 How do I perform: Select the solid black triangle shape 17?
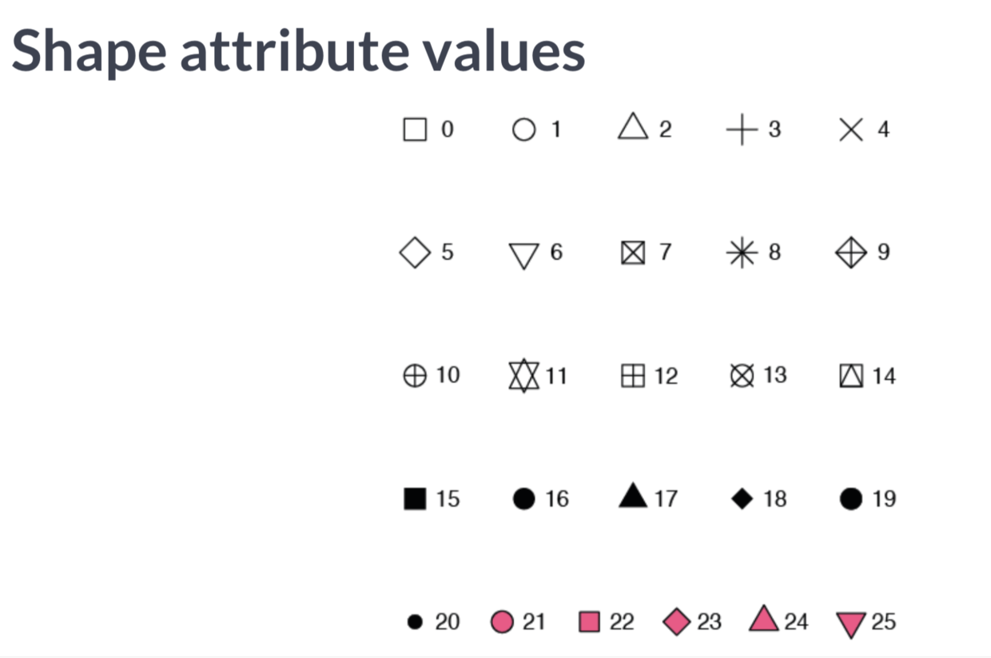(x=633, y=496)
